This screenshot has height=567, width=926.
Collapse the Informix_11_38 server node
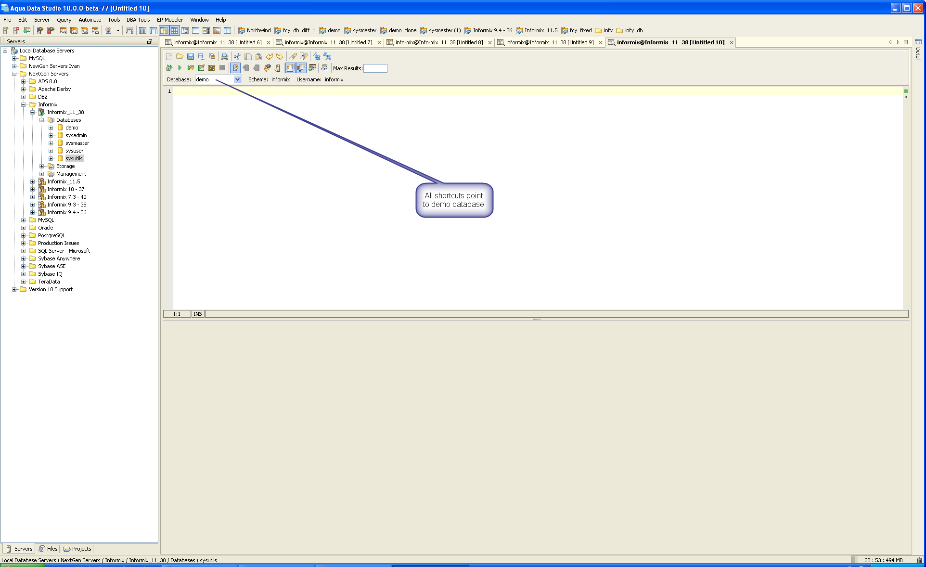tap(33, 112)
